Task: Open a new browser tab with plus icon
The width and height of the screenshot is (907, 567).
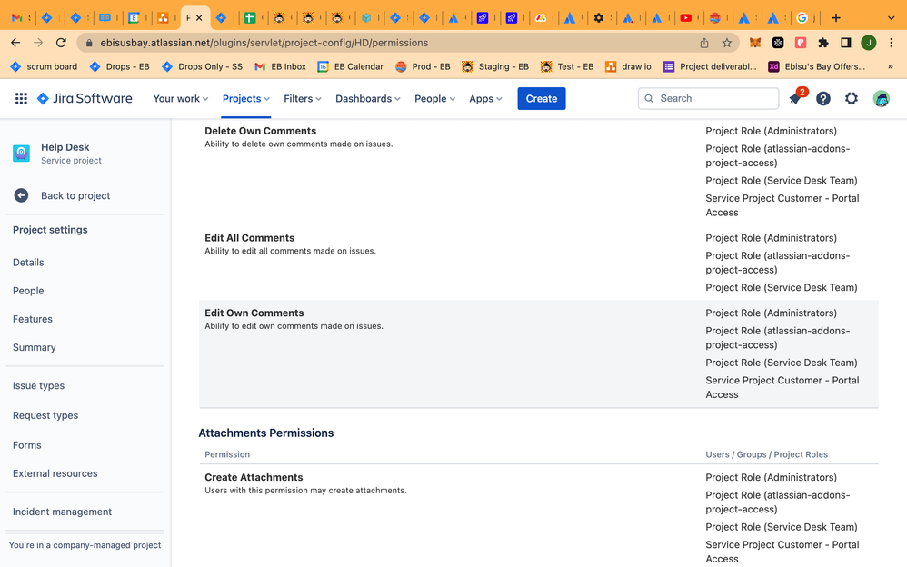Action: pos(836,18)
